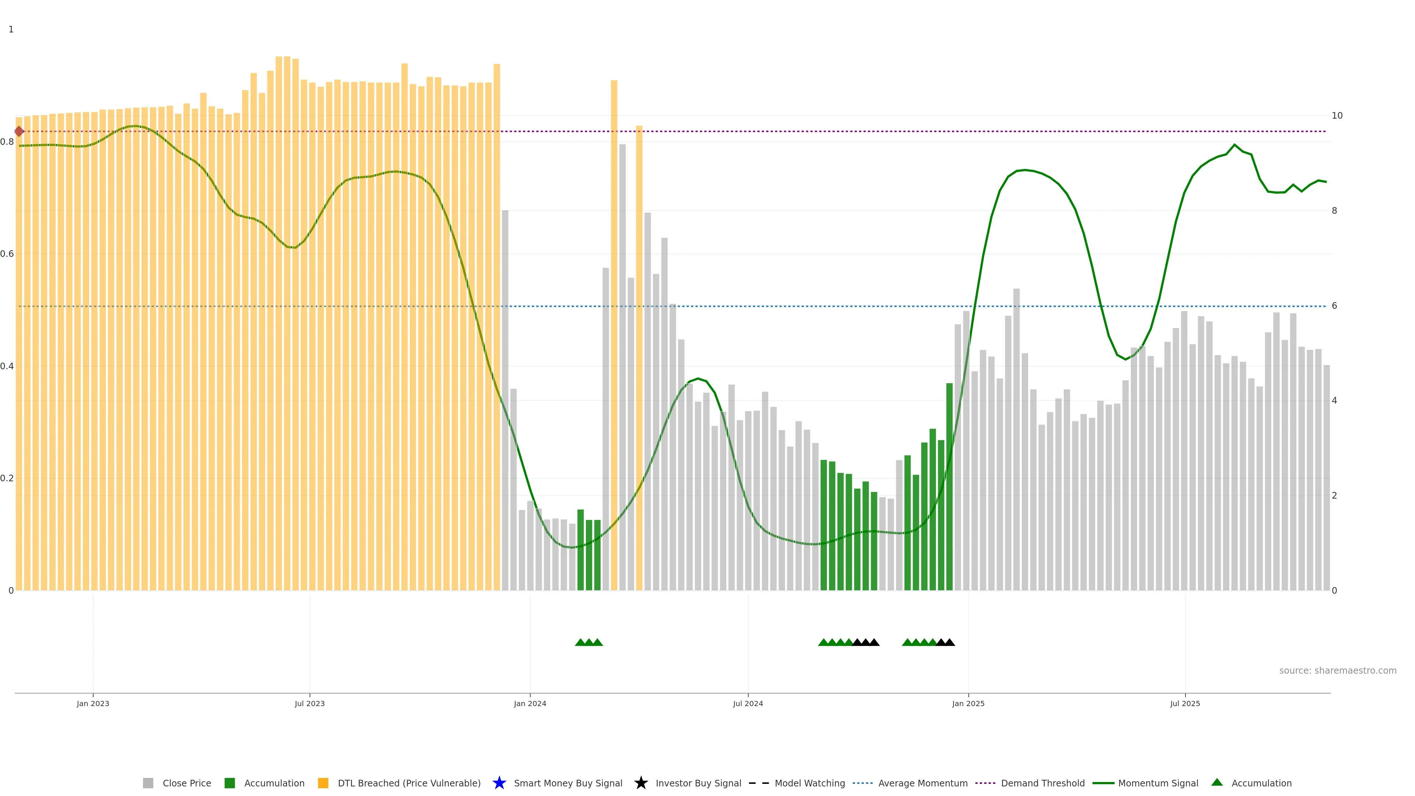This screenshot has width=1415, height=796.
Task: Click the gray Close Price legend square
Action: tap(148, 783)
